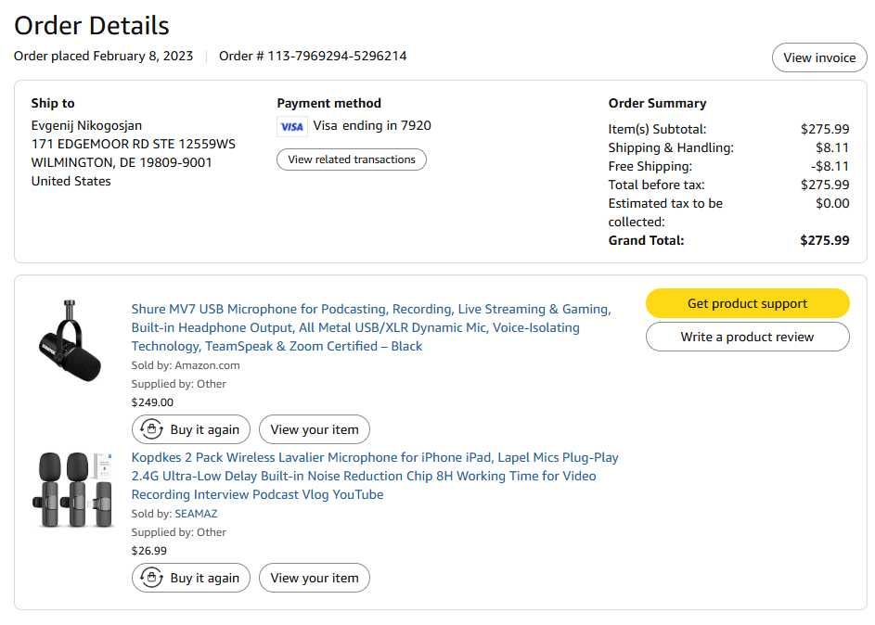Click Buy it again icon for Shure MV7
This screenshot has width=875, height=625.
coord(152,429)
